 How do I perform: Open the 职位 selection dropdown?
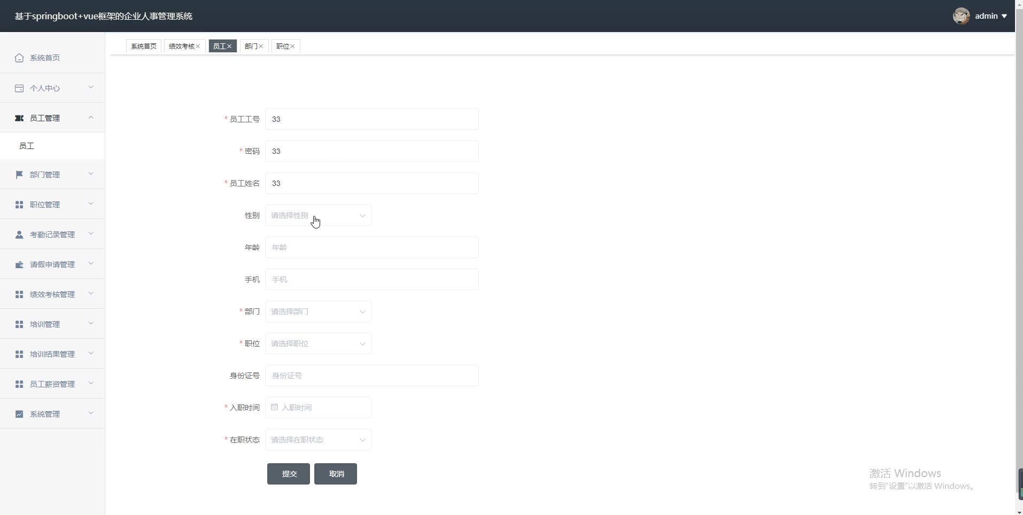tap(319, 344)
